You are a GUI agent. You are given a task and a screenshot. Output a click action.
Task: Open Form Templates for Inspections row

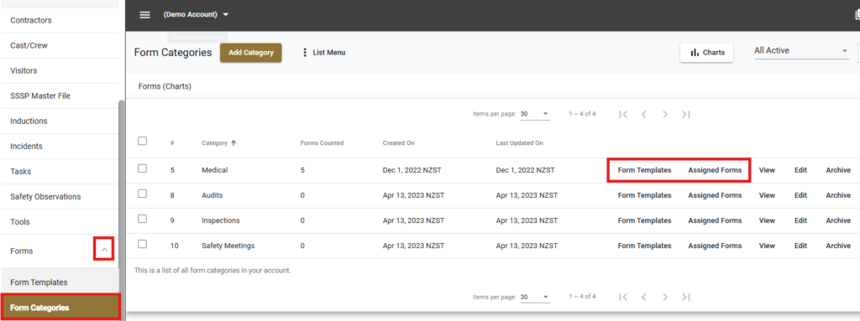[644, 220]
